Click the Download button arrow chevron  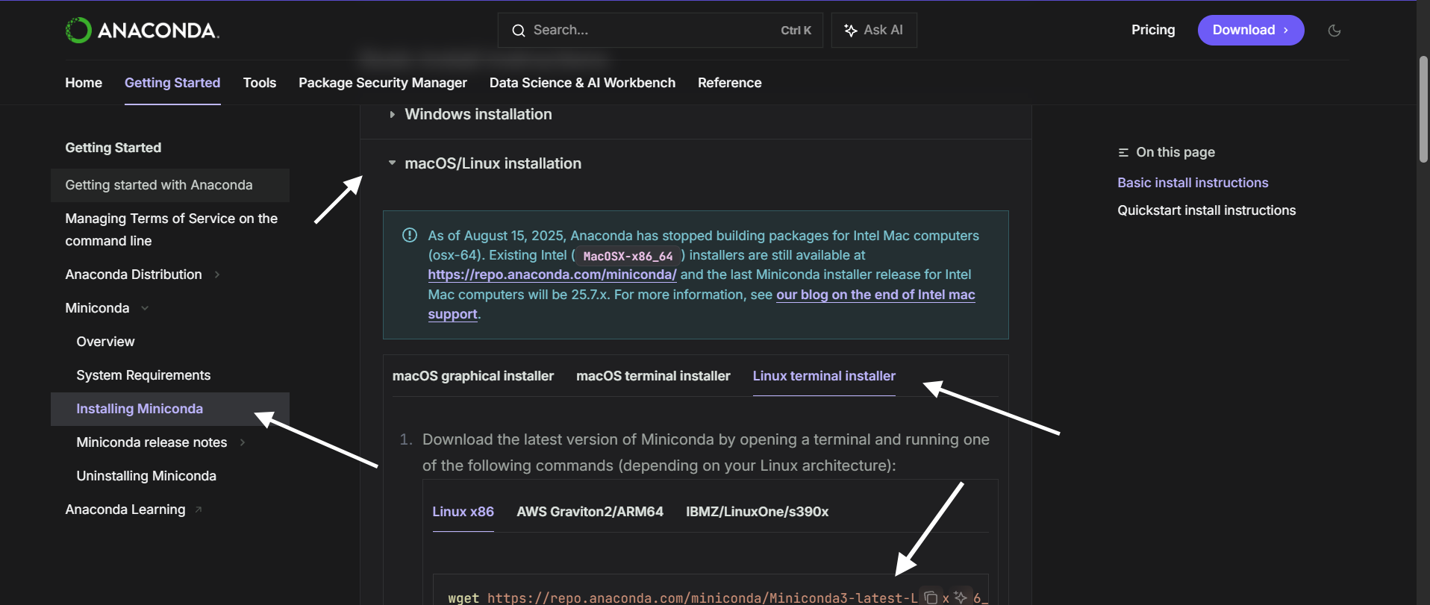(x=1286, y=31)
